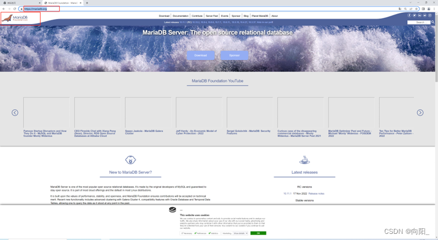Select the MariaDB Foundation browser tab
Screen dimensions: 438x240
[x=62, y=3]
